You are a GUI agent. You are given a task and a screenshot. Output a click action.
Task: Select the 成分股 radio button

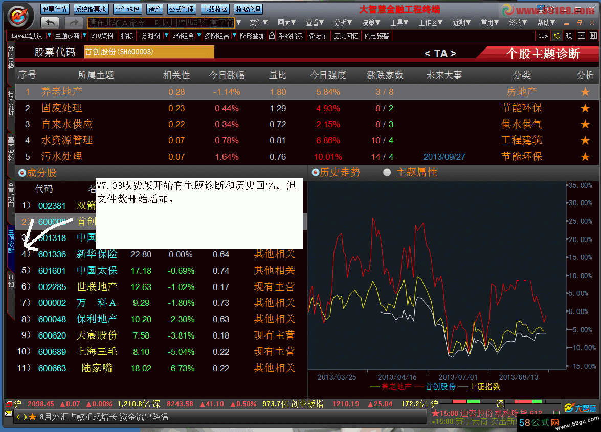click(22, 173)
